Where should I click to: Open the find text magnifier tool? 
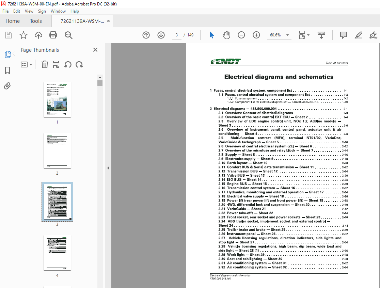point(68,35)
